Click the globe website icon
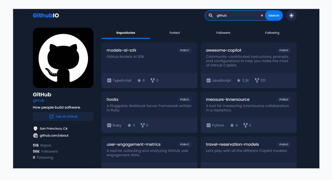Screen dimensions: 332x180 pyautogui.click(x=35, y=136)
